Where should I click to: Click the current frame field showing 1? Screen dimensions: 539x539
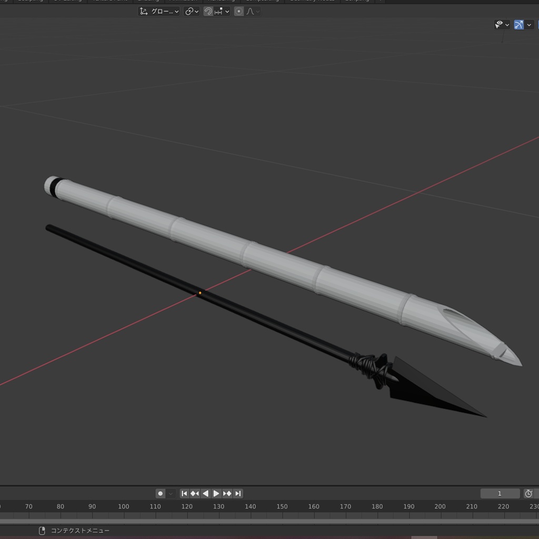500,494
